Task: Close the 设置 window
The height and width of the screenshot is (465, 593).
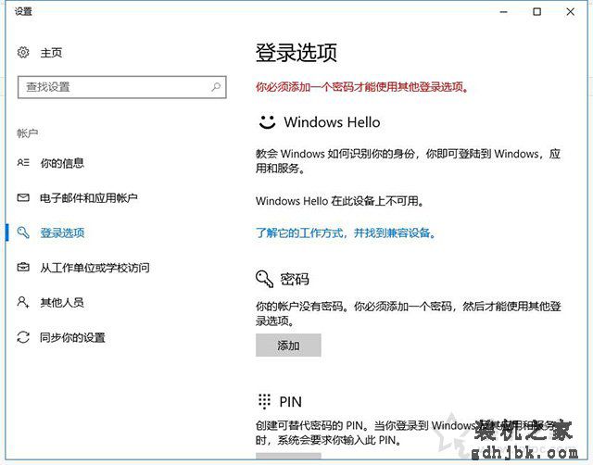Action: 571,12
